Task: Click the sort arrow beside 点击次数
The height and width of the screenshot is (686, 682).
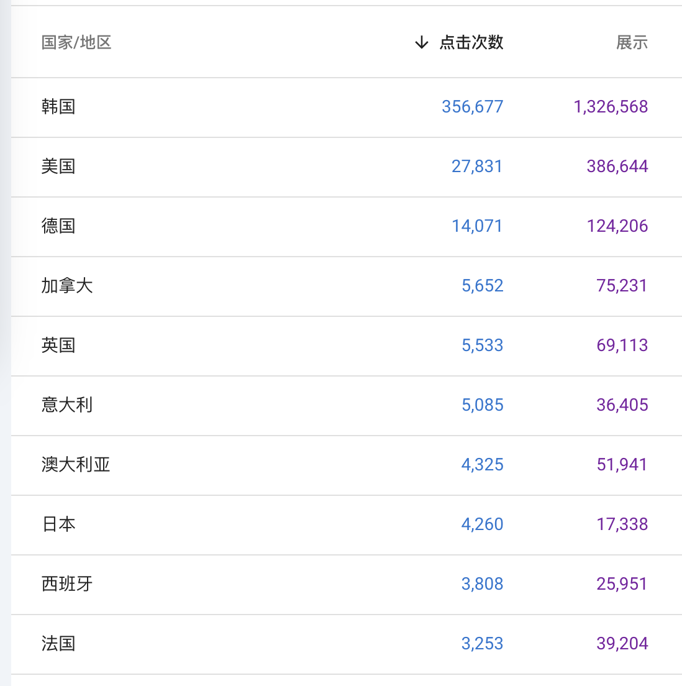Action: point(422,42)
